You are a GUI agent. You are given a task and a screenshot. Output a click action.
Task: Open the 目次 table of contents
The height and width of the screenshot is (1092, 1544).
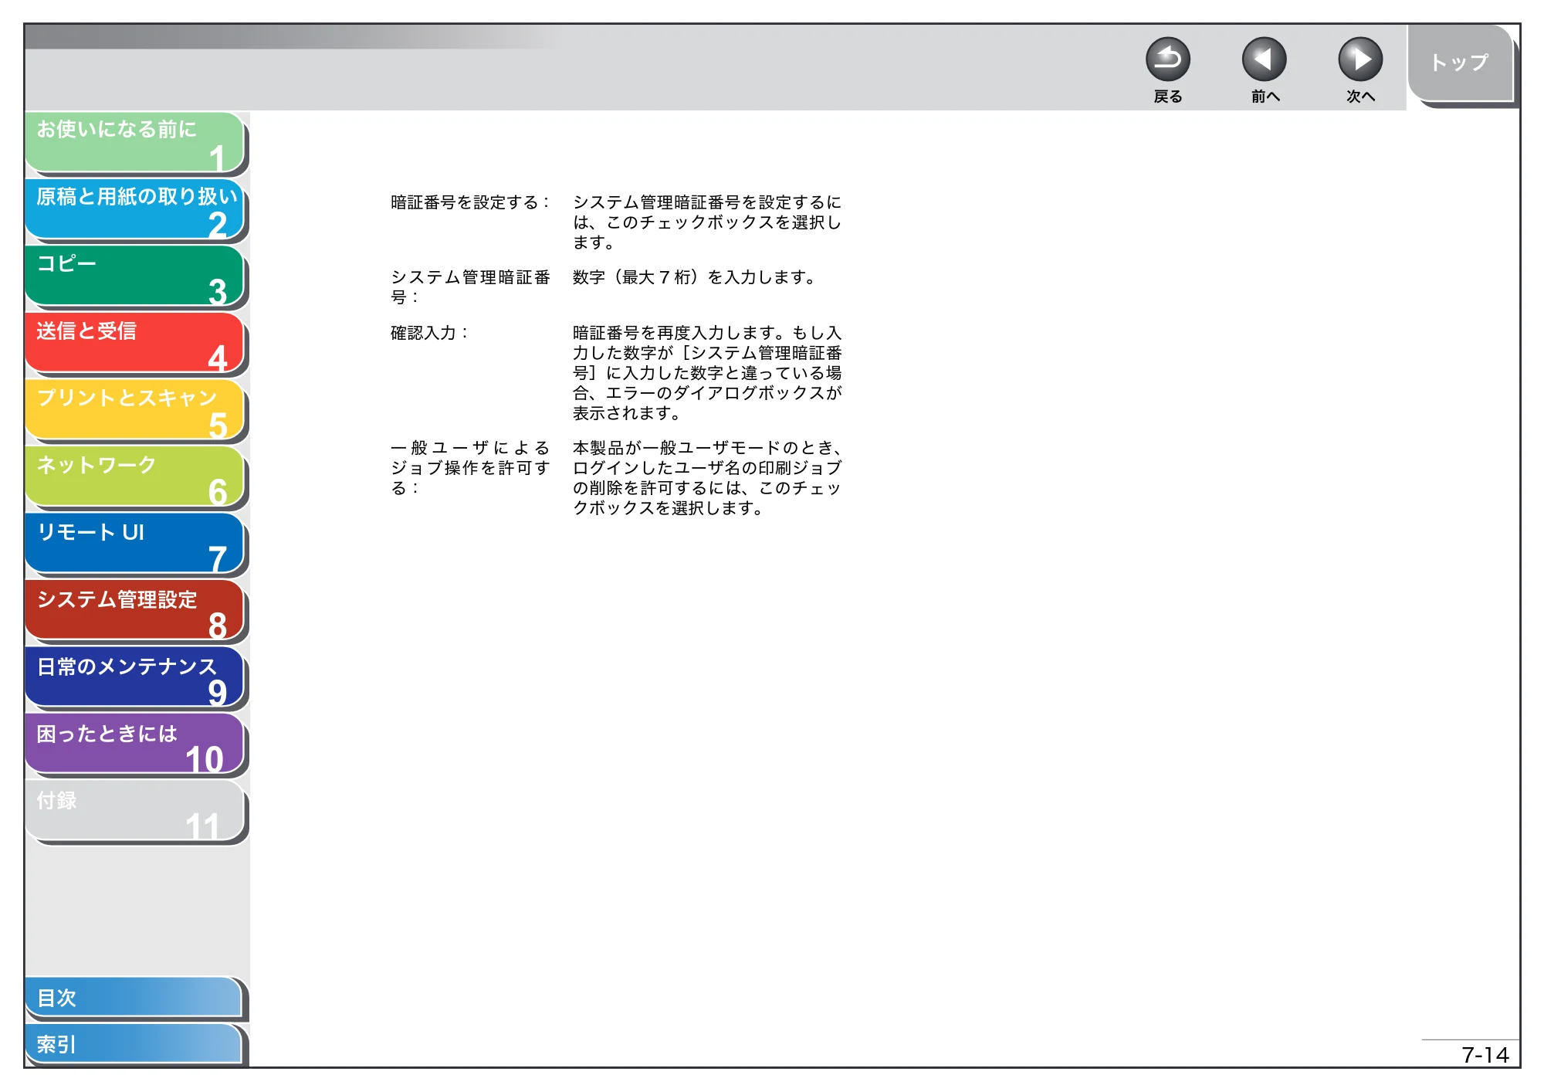(x=134, y=998)
